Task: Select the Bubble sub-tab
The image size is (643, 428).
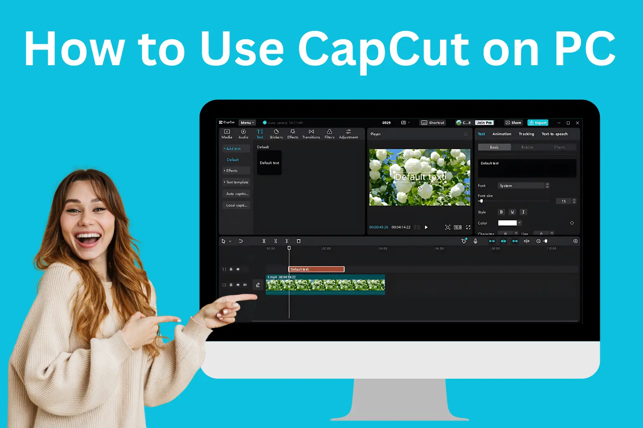Action: (527, 147)
